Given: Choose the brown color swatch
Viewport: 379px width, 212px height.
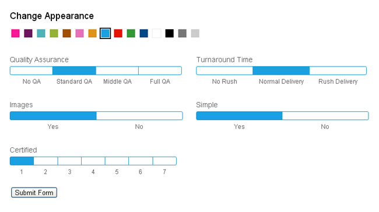Looking at the screenshot, I should 66,33.
